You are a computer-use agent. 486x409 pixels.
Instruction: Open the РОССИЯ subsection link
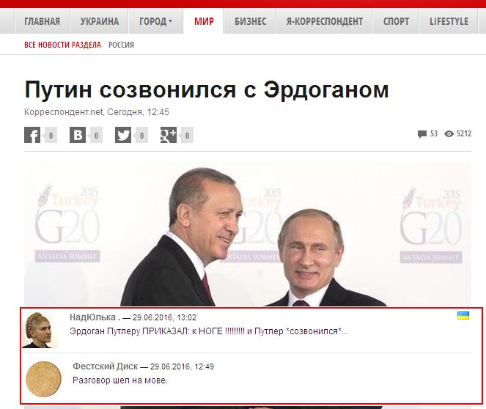[121, 45]
